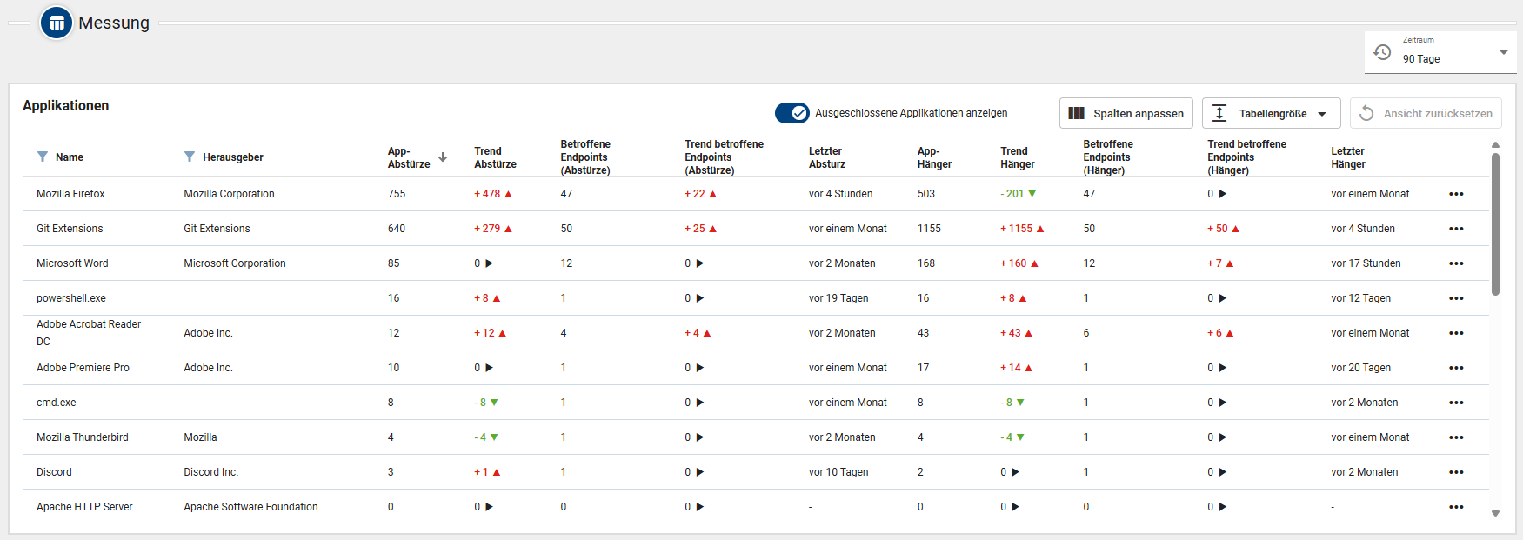Click the Messung table icon
The height and width of the screenshot is (540, 1523).
pos(57,23)
